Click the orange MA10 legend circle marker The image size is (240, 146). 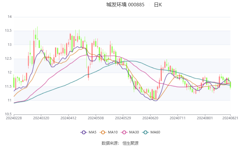(x=103, y=132)
